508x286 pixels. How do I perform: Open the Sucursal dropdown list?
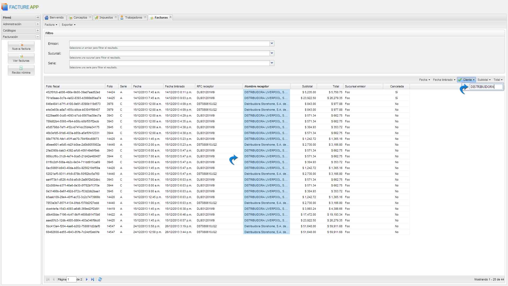[x=272, y=53]
